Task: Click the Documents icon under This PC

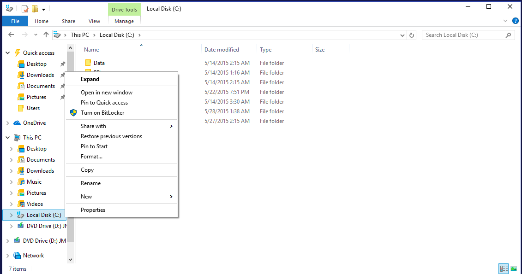Action: click(x=21, y=160)
